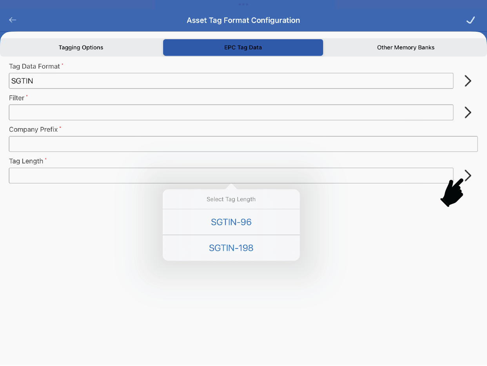Click the Filter field label
This screenshot has width=487, height=366.
tap(16, 98)
